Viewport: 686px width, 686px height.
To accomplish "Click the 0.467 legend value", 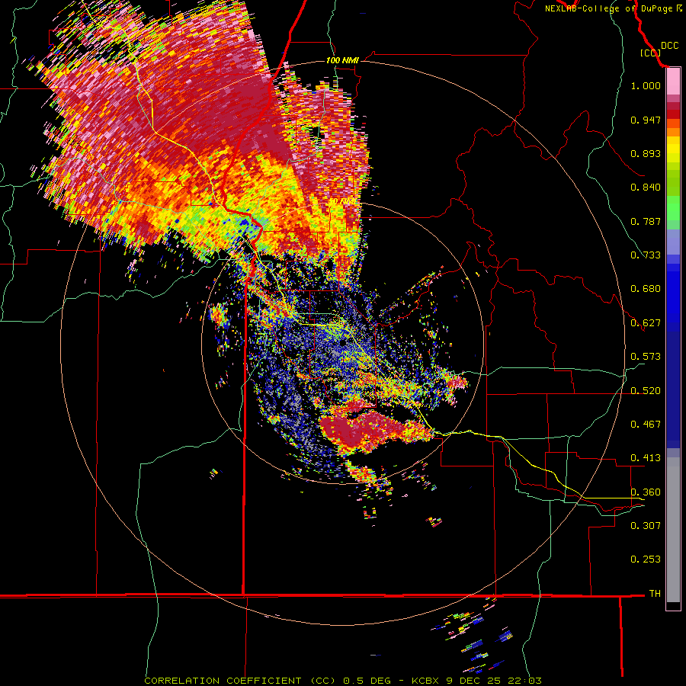I will coord(646,425).
